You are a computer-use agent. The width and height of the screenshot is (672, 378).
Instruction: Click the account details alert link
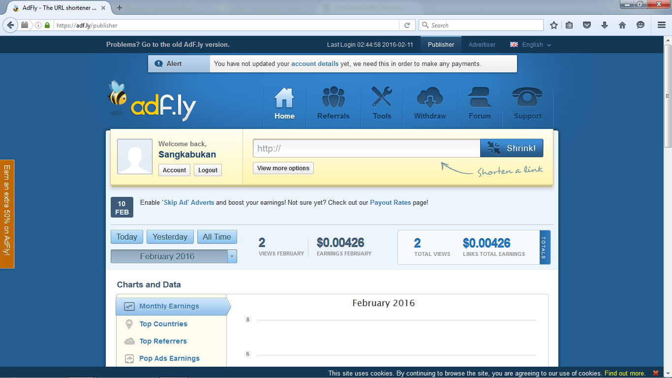click(x=314, y=63)
